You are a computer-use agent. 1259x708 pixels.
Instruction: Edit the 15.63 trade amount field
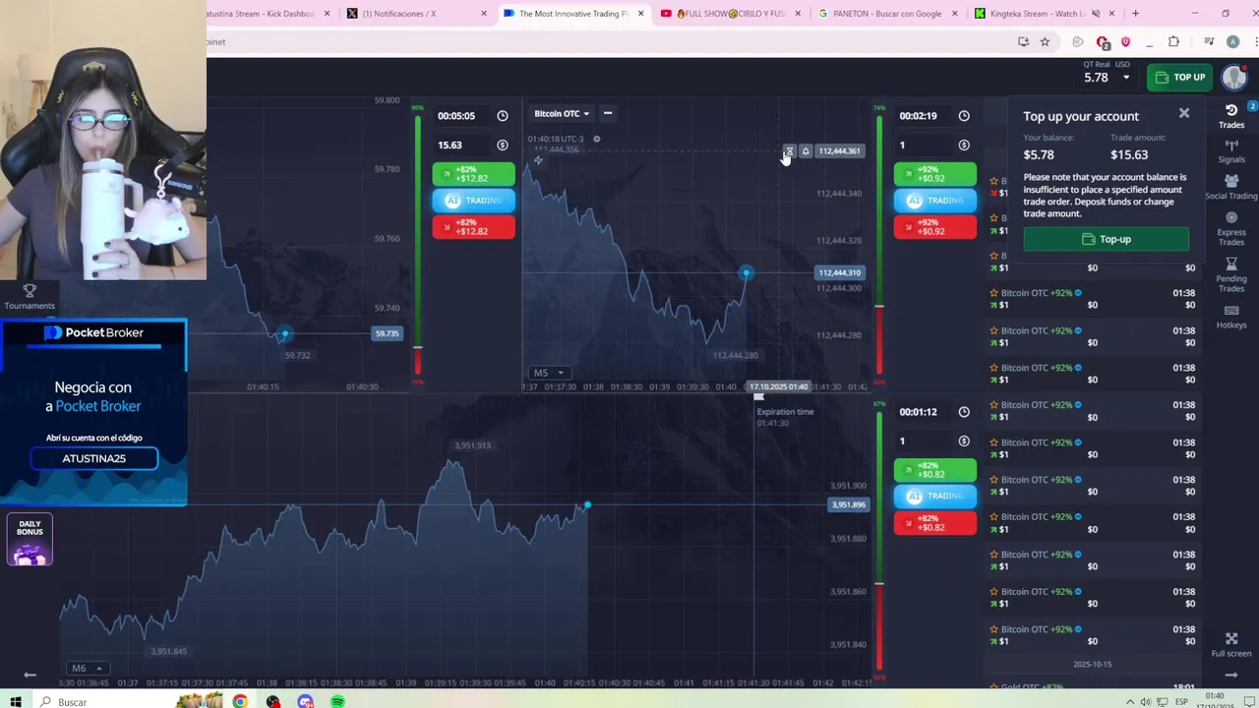tap(473, 146)
